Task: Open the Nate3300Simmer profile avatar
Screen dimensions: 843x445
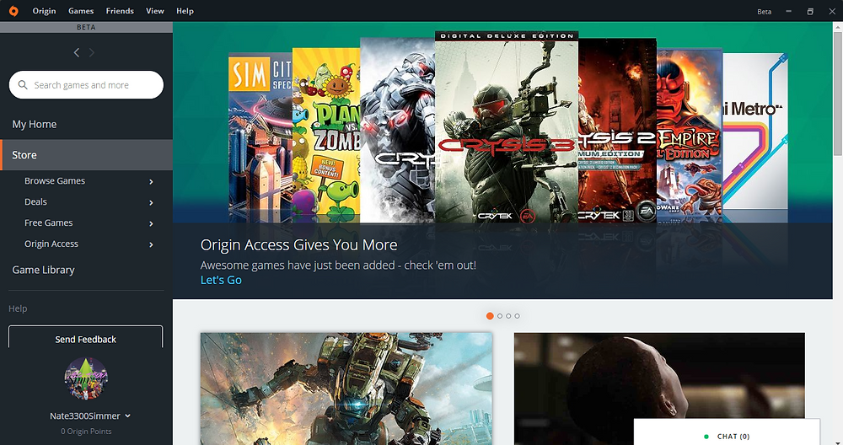Action: 86,378
